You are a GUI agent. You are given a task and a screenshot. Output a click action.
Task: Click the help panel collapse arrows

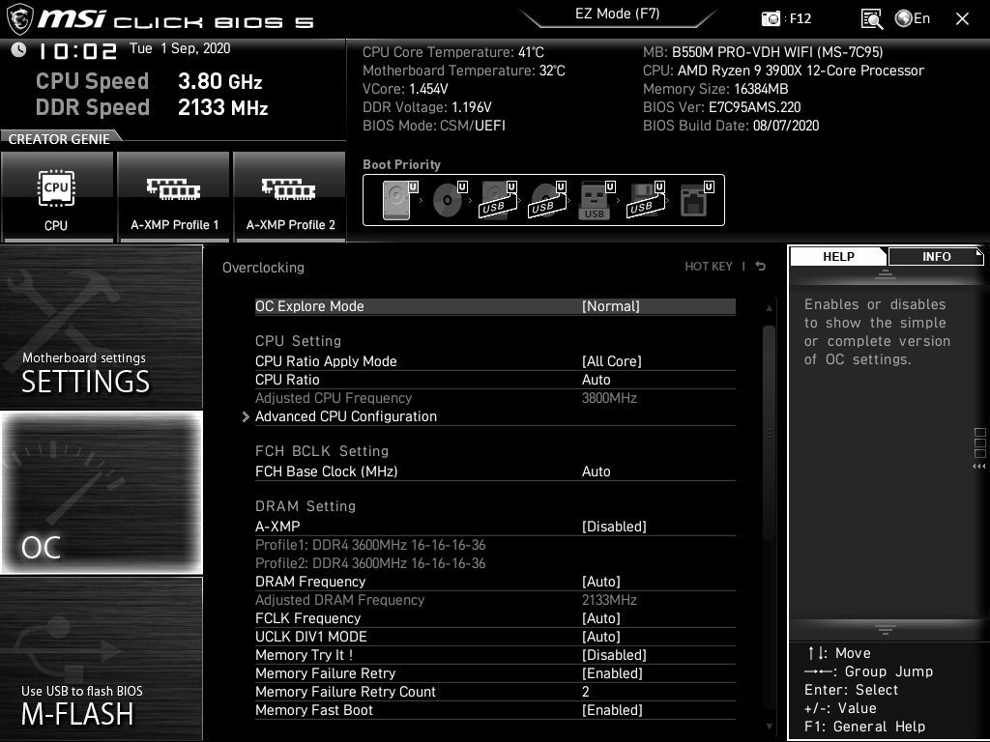979,467
